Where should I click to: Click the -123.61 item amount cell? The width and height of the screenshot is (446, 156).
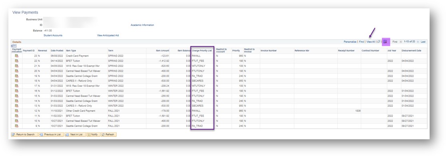(x=165, y=56)
